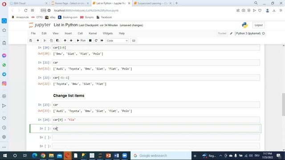Screen dimensions: 285x160
Task: Insert a cell below with plus icon
Action: [38, 40]
